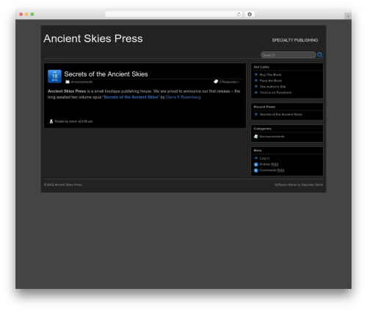Click the browser reload icon
Screen dimensions: 367x311
(x=239, y=15)
